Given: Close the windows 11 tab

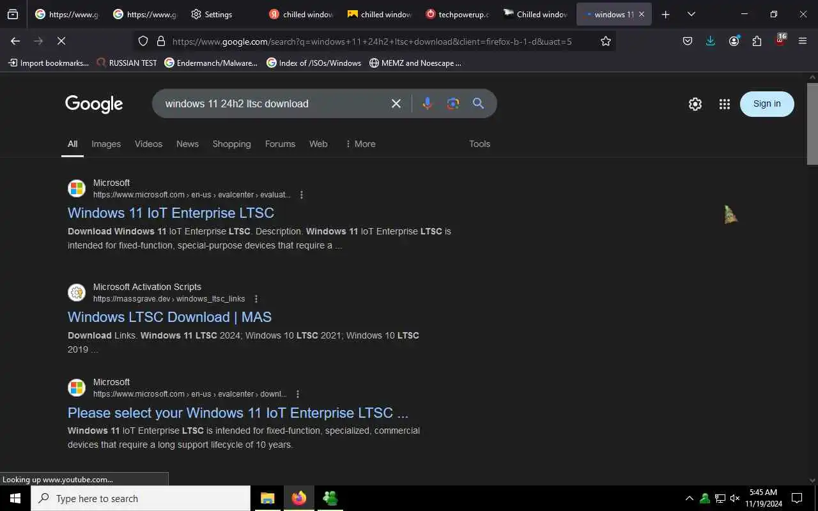Looking at the screenshot, I should coord(642,14).
